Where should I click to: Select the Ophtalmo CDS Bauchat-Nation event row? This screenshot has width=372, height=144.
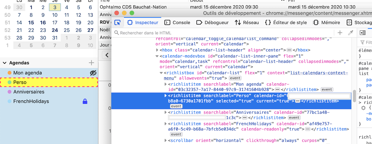coord(235,7)
